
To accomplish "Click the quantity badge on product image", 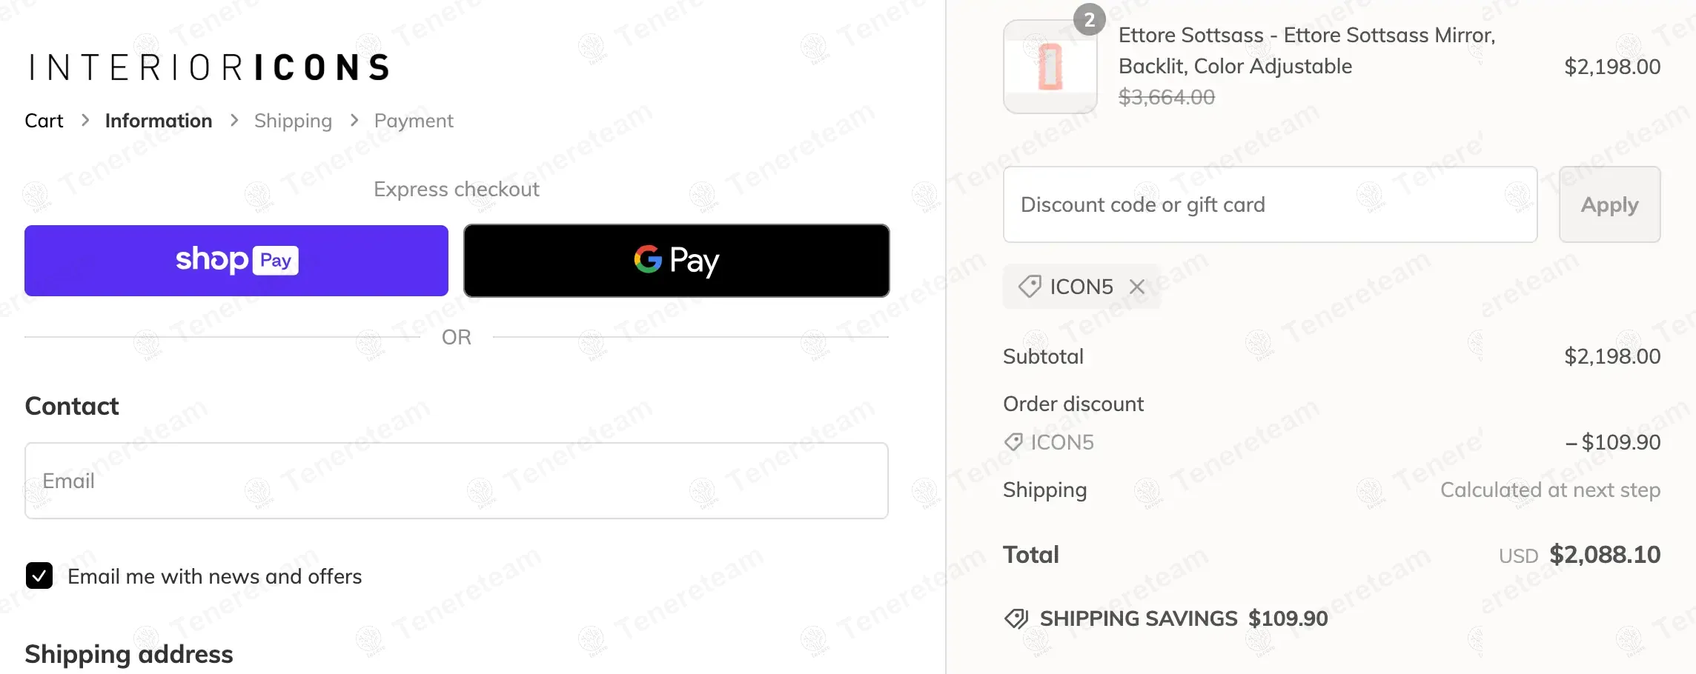I will coord(1089,20).
